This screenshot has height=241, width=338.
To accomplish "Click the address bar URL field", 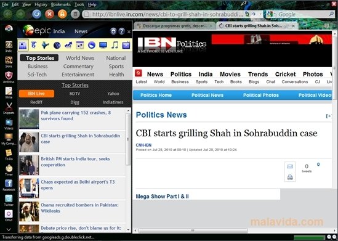I will 167,14.
